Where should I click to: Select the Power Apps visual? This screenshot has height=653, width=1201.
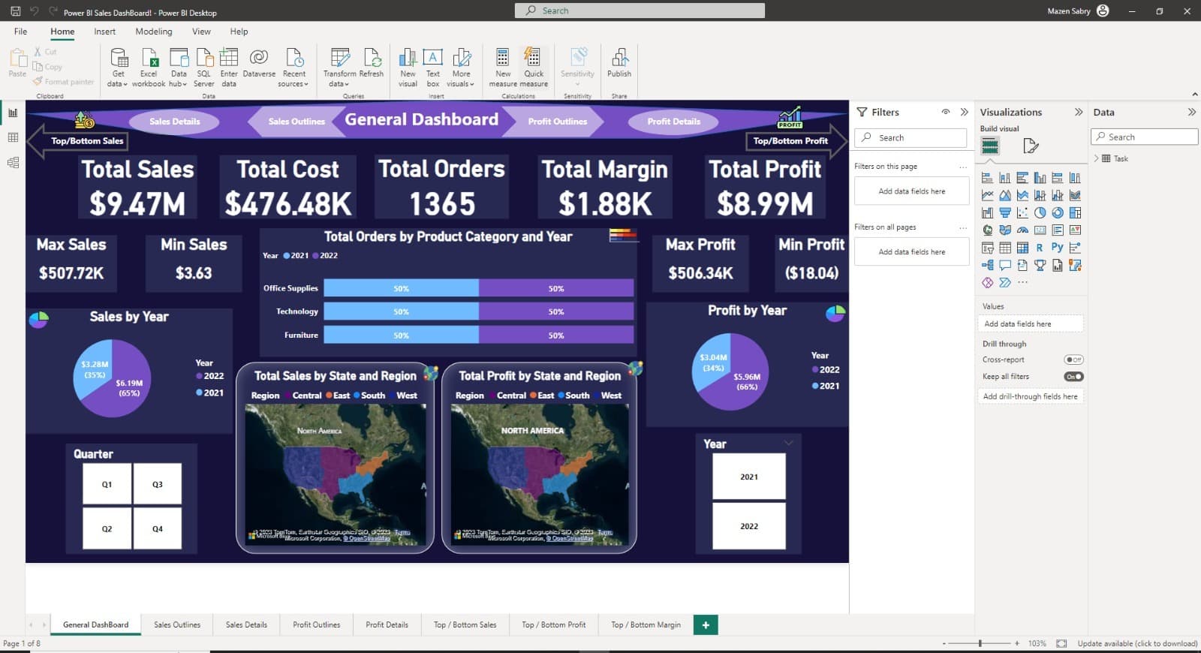point(988,282)
